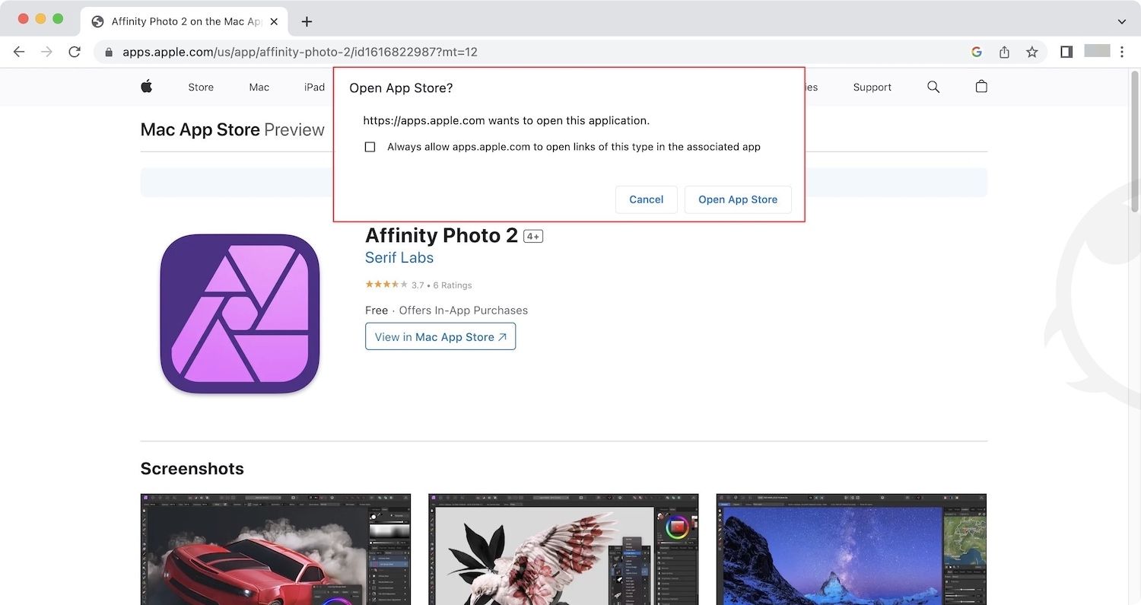
Task: Enable always allow apps.apple.com checkbox
Action: 370,147
